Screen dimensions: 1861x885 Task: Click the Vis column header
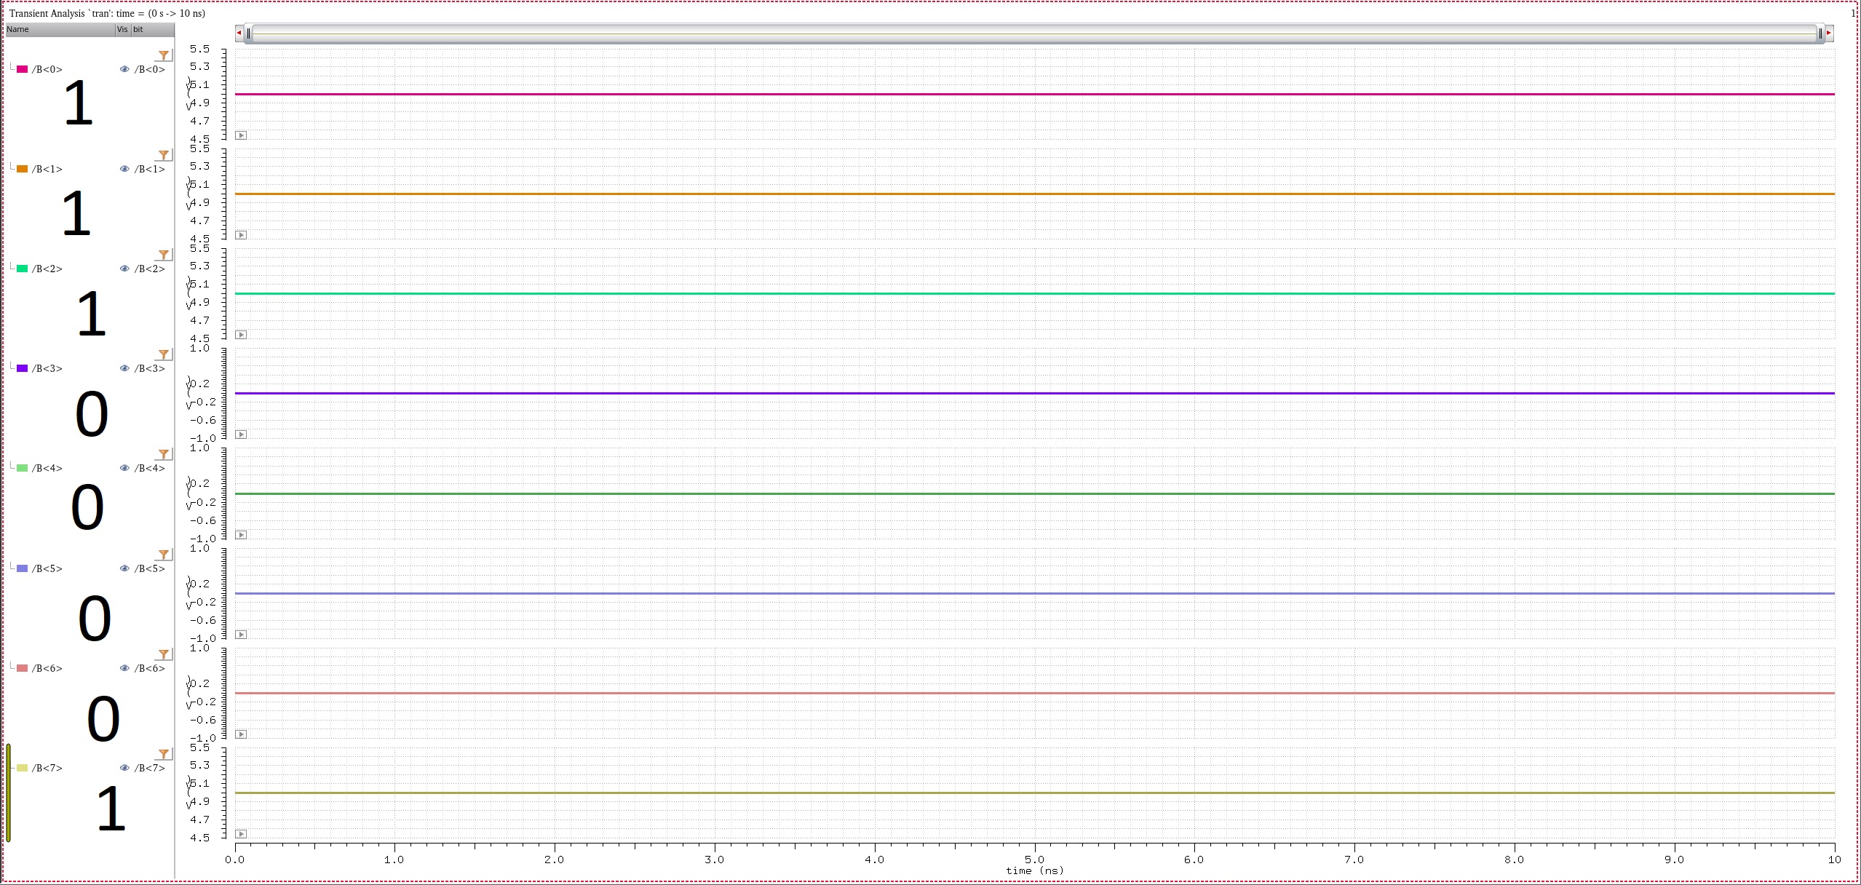click(x=122, y=29)
